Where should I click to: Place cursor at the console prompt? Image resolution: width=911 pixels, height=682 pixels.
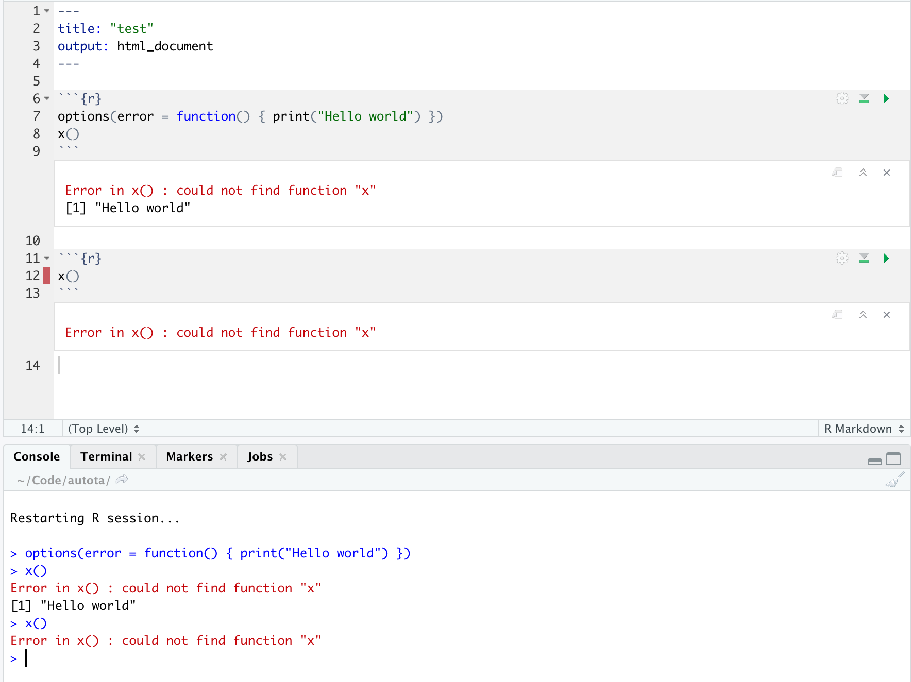tap(26, 658)
